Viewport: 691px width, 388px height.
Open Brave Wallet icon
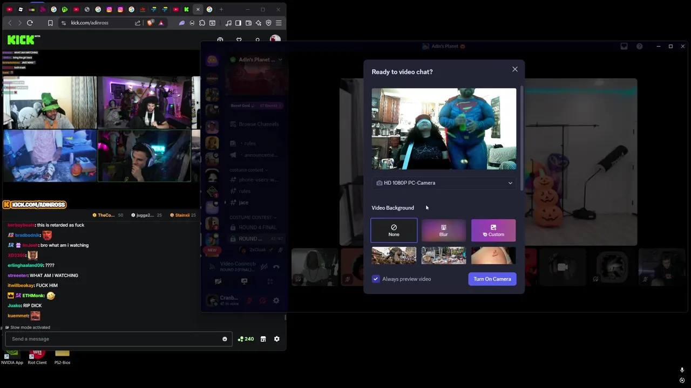(x=248, y=23)
